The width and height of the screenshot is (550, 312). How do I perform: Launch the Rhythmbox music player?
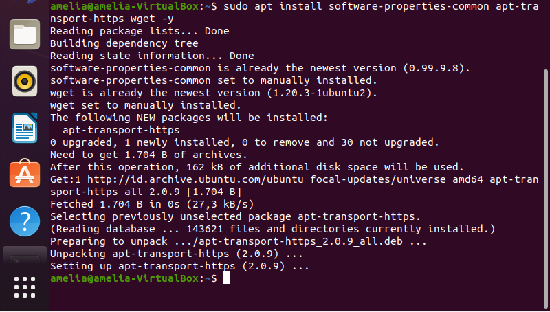(25, 81)
